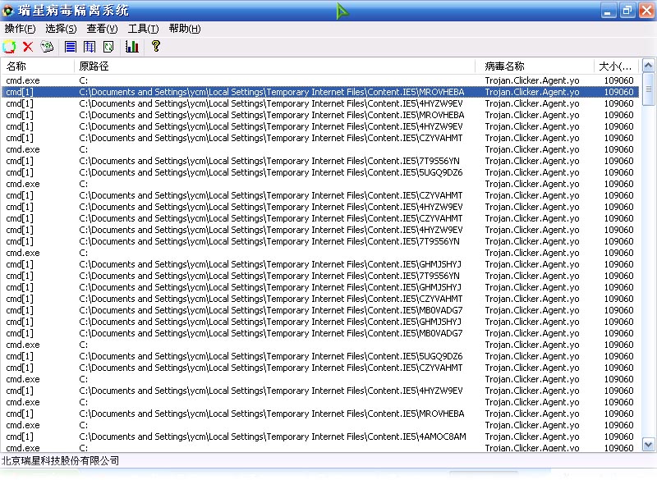Open the 帮助(H) menu
This screenshot has width=657, height=480.
184,29
